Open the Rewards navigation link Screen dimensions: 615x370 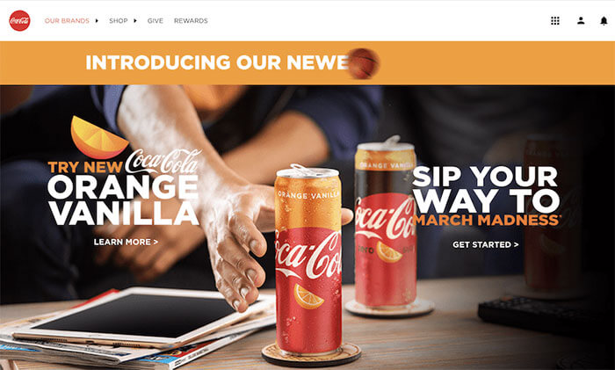[x=191, y=21]
